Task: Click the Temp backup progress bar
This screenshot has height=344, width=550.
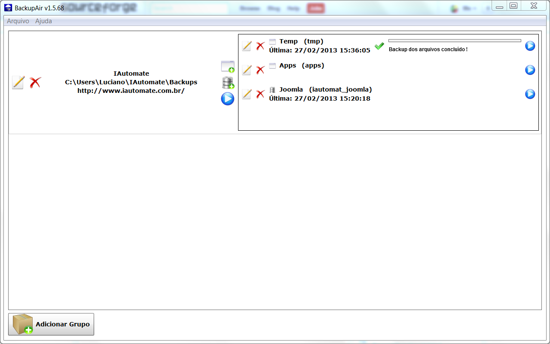Action: [x=455, y=41]
